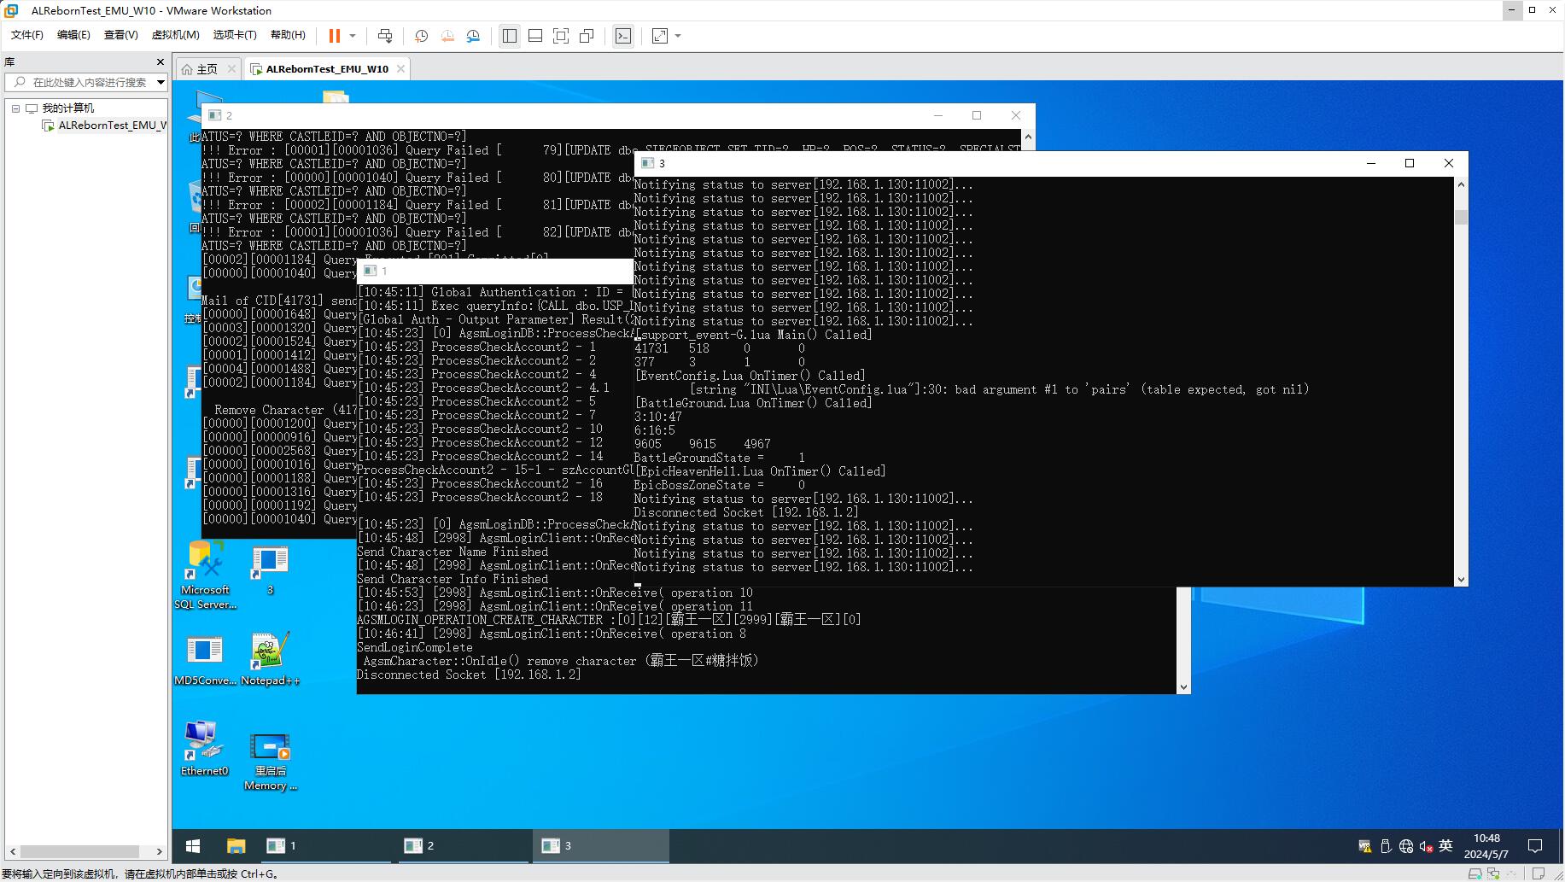Toggle the thumbnail bar view button
Image resolution: width=1565 pixels, height=882 pixels.
click(535, 36)
